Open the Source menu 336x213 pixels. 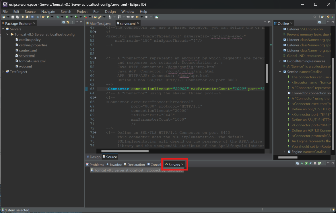(30, 11)
